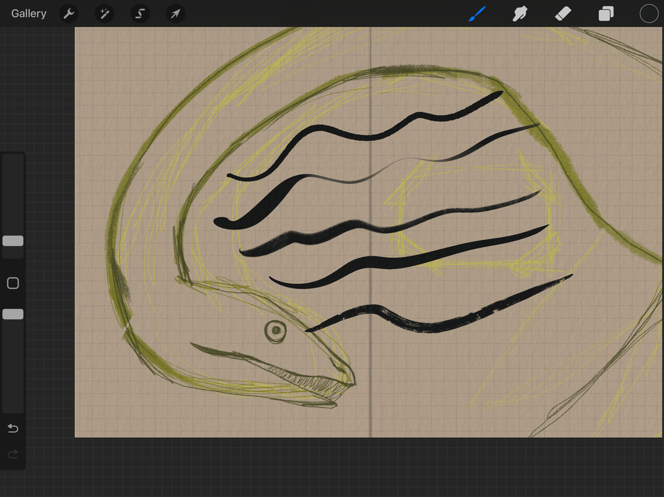Redo the last undone action

pyautogui.click(x=12, y=454)
